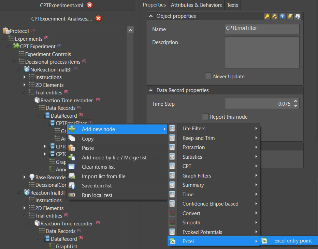The image size is (318, 249).
Task: Close the CPTExperiment.xml file with red X
Action: point(89,5)
